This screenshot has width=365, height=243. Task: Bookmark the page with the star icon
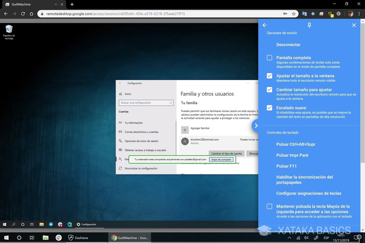294,14
